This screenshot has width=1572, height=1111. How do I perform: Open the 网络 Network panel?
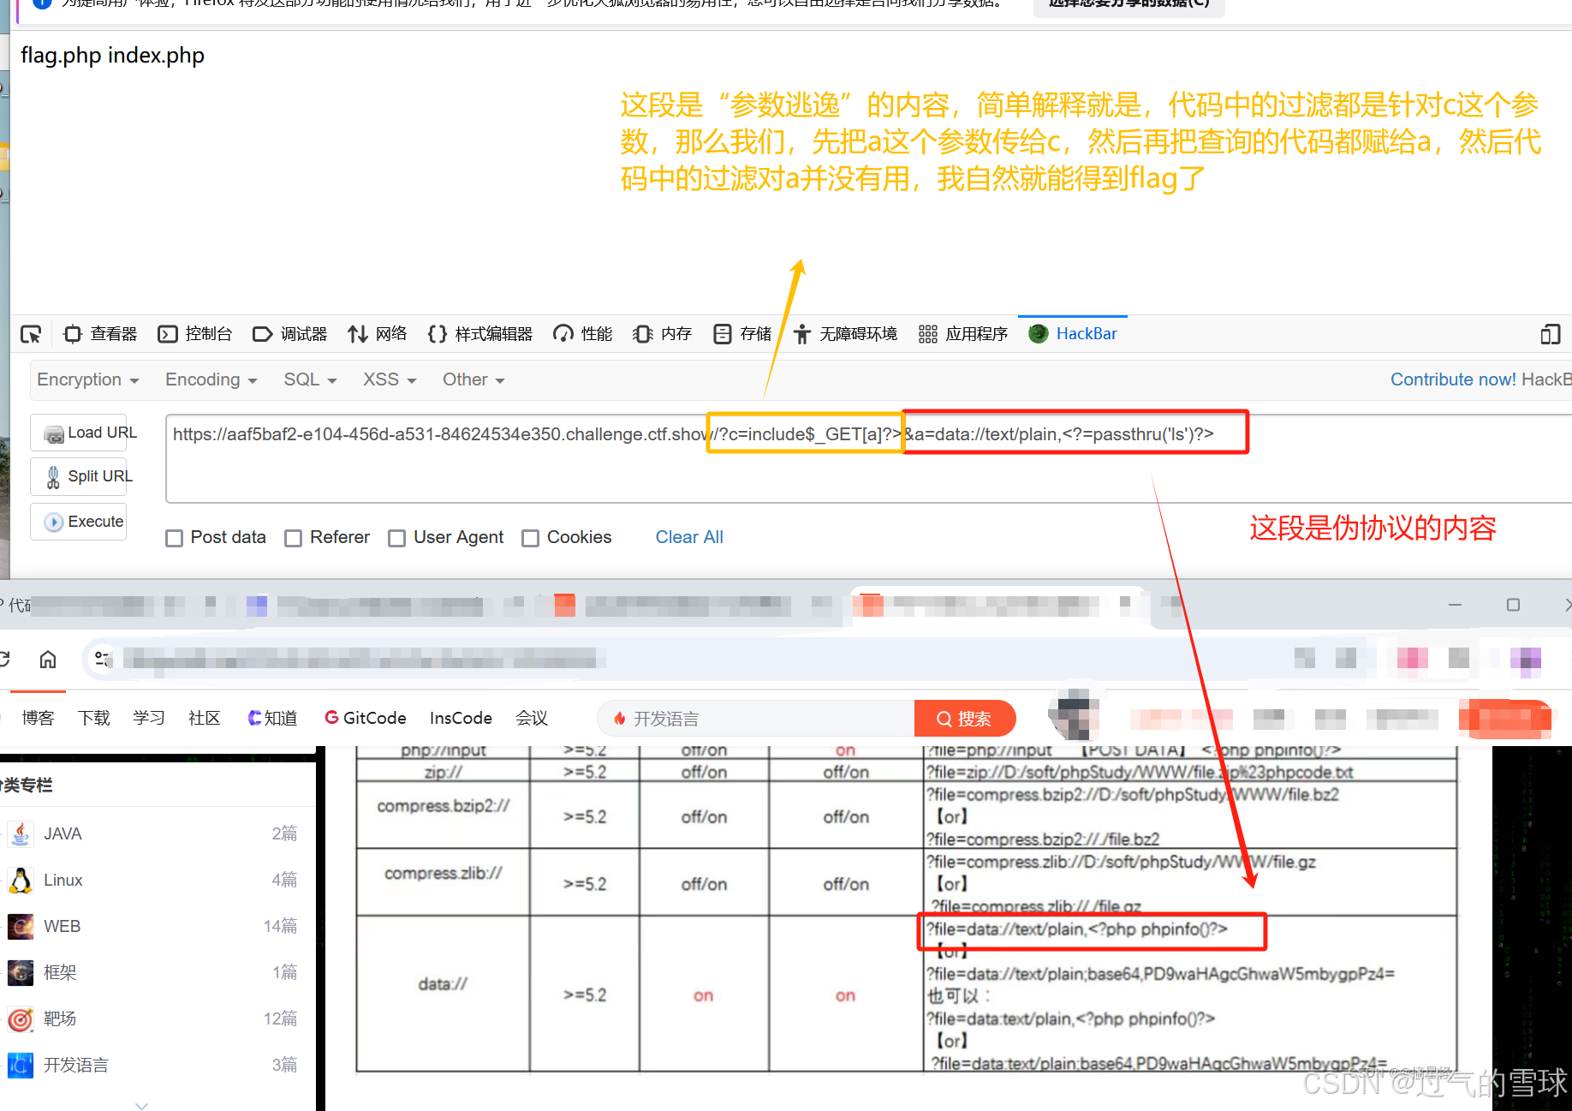coord(378,334)
